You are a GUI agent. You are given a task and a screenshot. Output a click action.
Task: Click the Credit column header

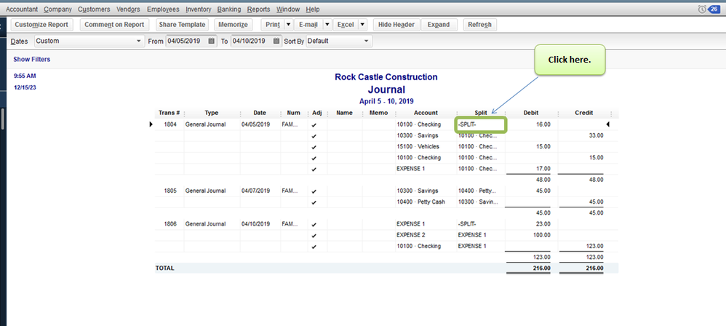584,113
